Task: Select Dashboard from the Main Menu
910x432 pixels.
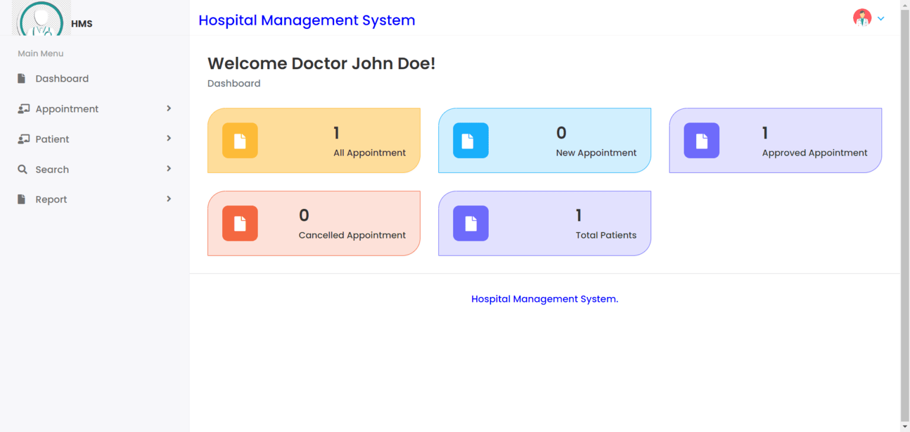Action: (x=62, y=78)
